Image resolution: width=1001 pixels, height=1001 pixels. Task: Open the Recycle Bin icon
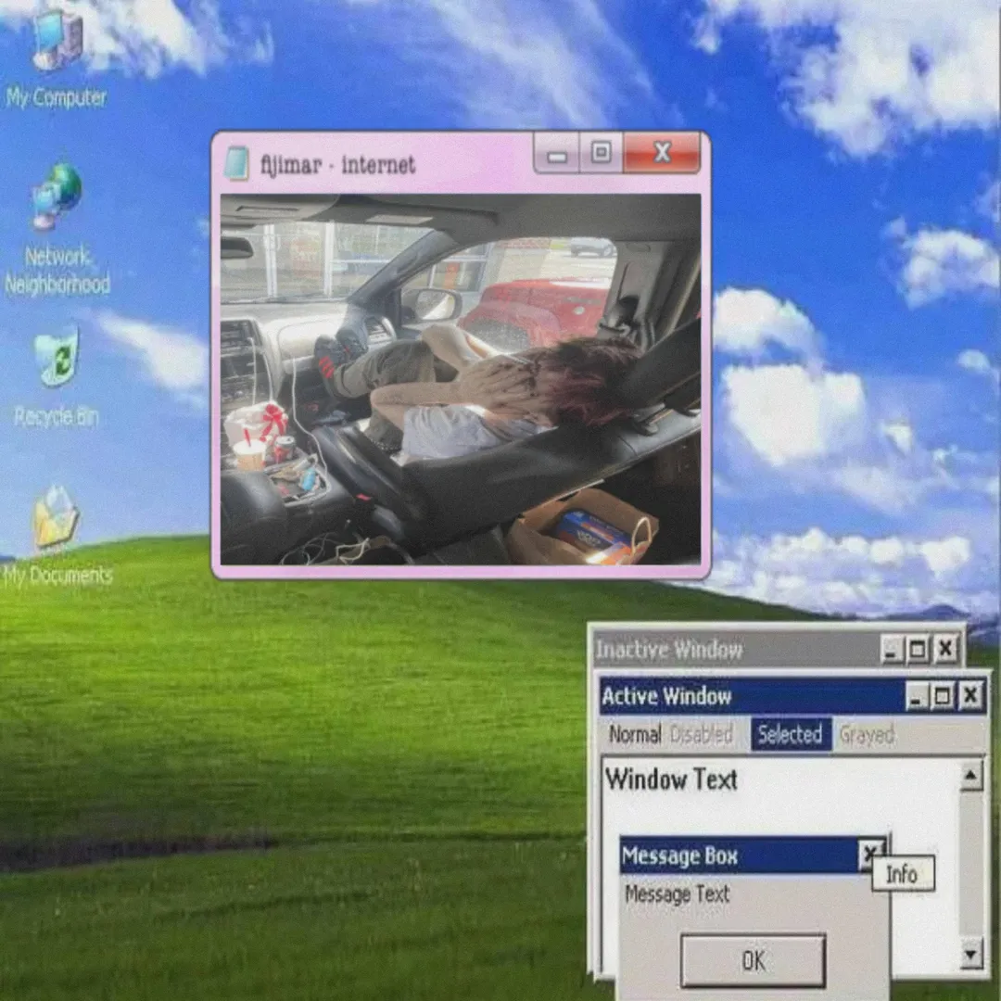(x=57, y=357)
